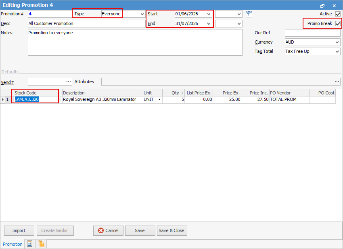Open the form layout tab icon next to Promotion
The width and height of the screenshot is (343, 249).
(30, 243)
